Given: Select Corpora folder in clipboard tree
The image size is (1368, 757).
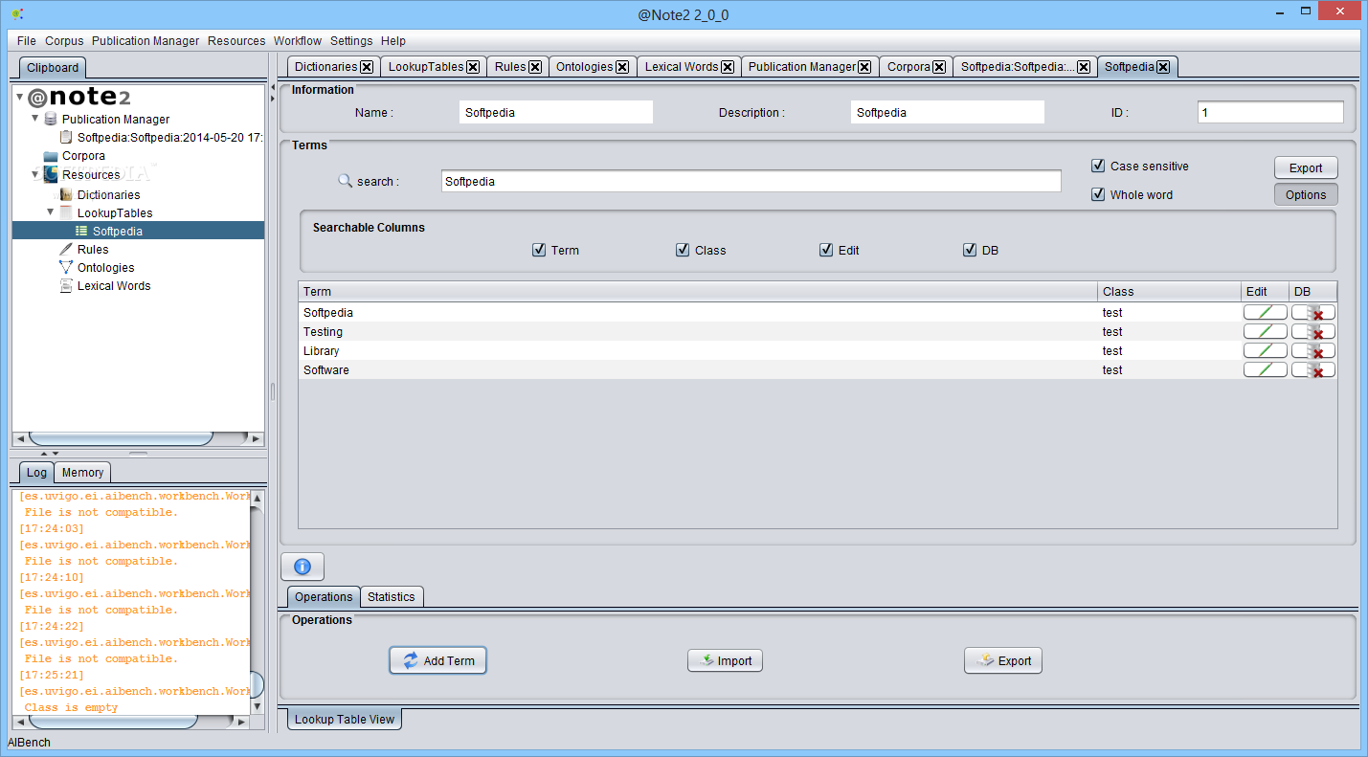Looking at the screenshot, I should click(83, 156).
